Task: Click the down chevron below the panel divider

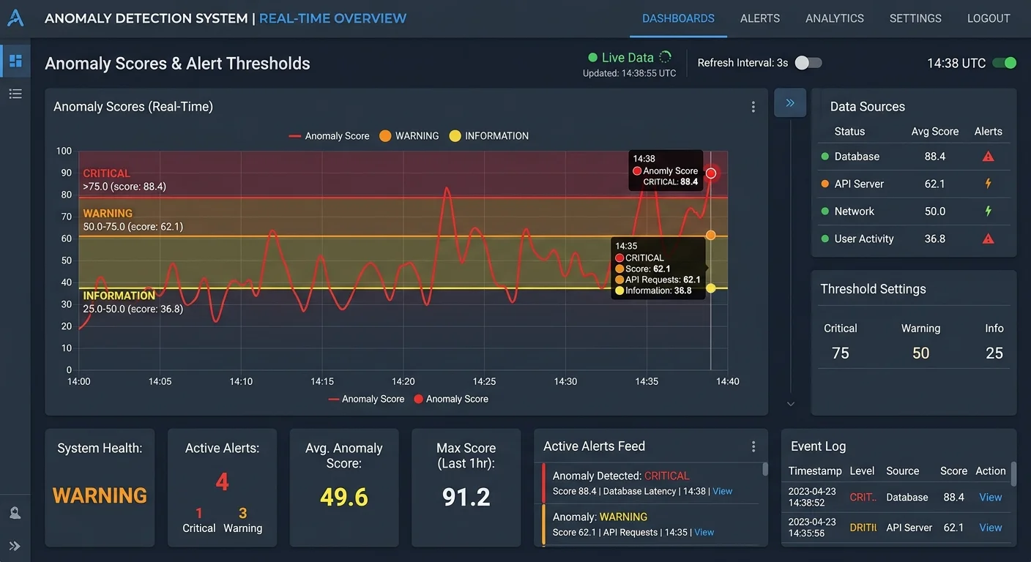Action: coord(790,404)
